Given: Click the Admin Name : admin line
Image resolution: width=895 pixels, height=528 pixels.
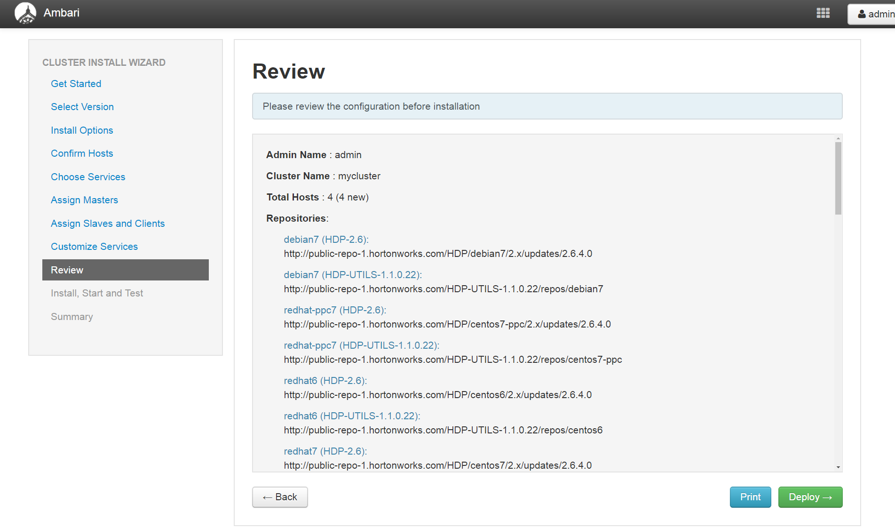Looking at the screenshot, I should [314, 155].
